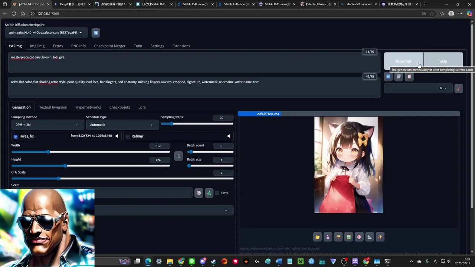Interrupt the current generation
The height and width of the screenshot is (267, 475).
[x=404, y=61]
